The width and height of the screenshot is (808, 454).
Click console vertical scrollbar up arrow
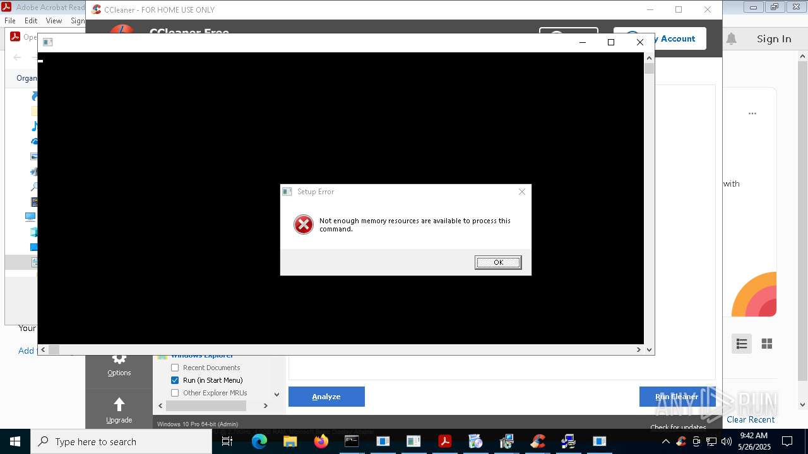(x=649, y=58)
